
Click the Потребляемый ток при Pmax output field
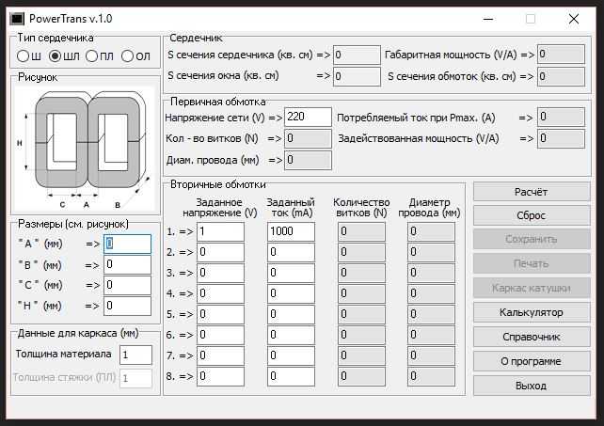(562, 117)
